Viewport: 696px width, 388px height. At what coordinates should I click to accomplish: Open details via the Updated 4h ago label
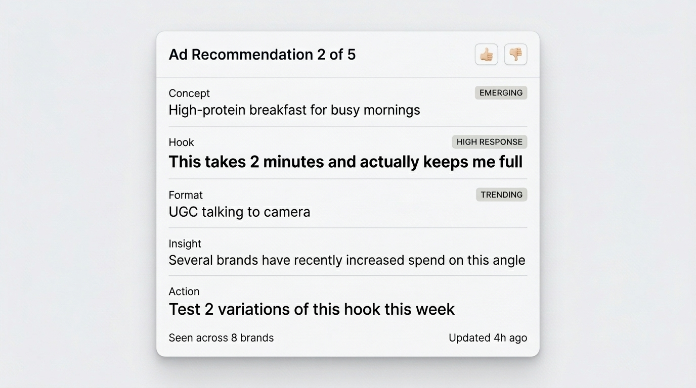click(x=487, y=337)
